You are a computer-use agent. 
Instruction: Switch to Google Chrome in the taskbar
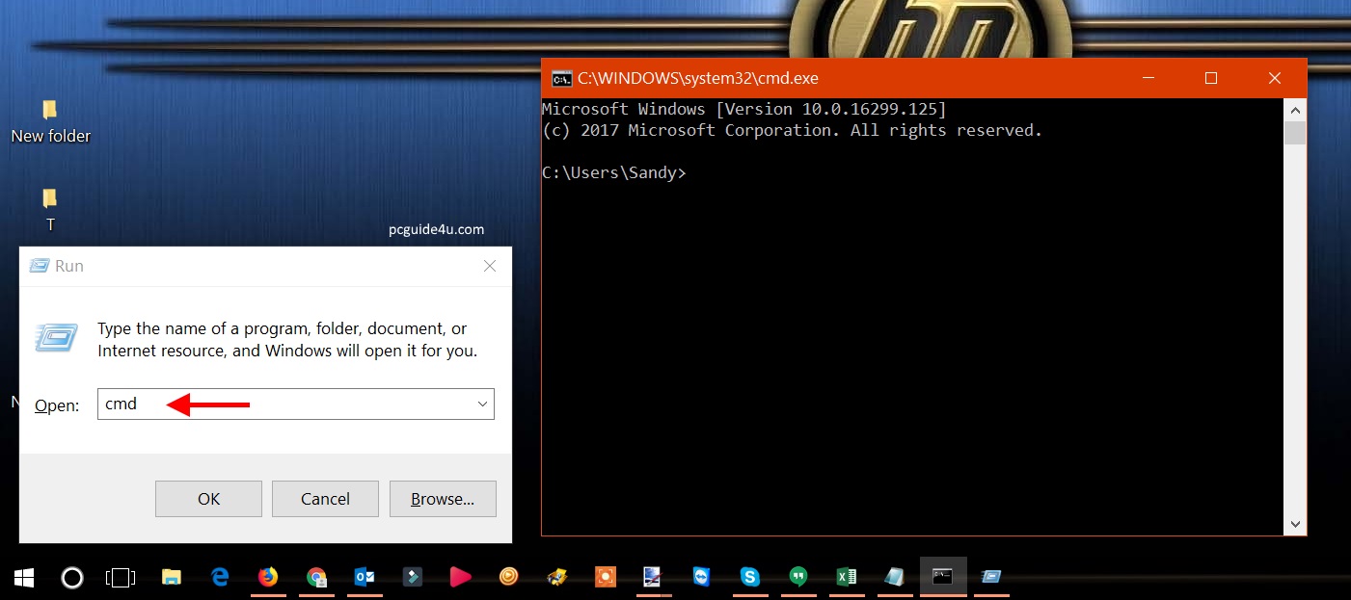(316, 577)
